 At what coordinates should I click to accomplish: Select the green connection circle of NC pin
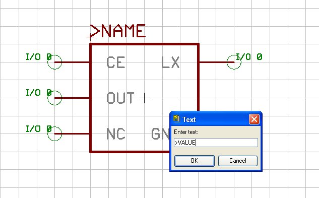[x=54, y=134]
